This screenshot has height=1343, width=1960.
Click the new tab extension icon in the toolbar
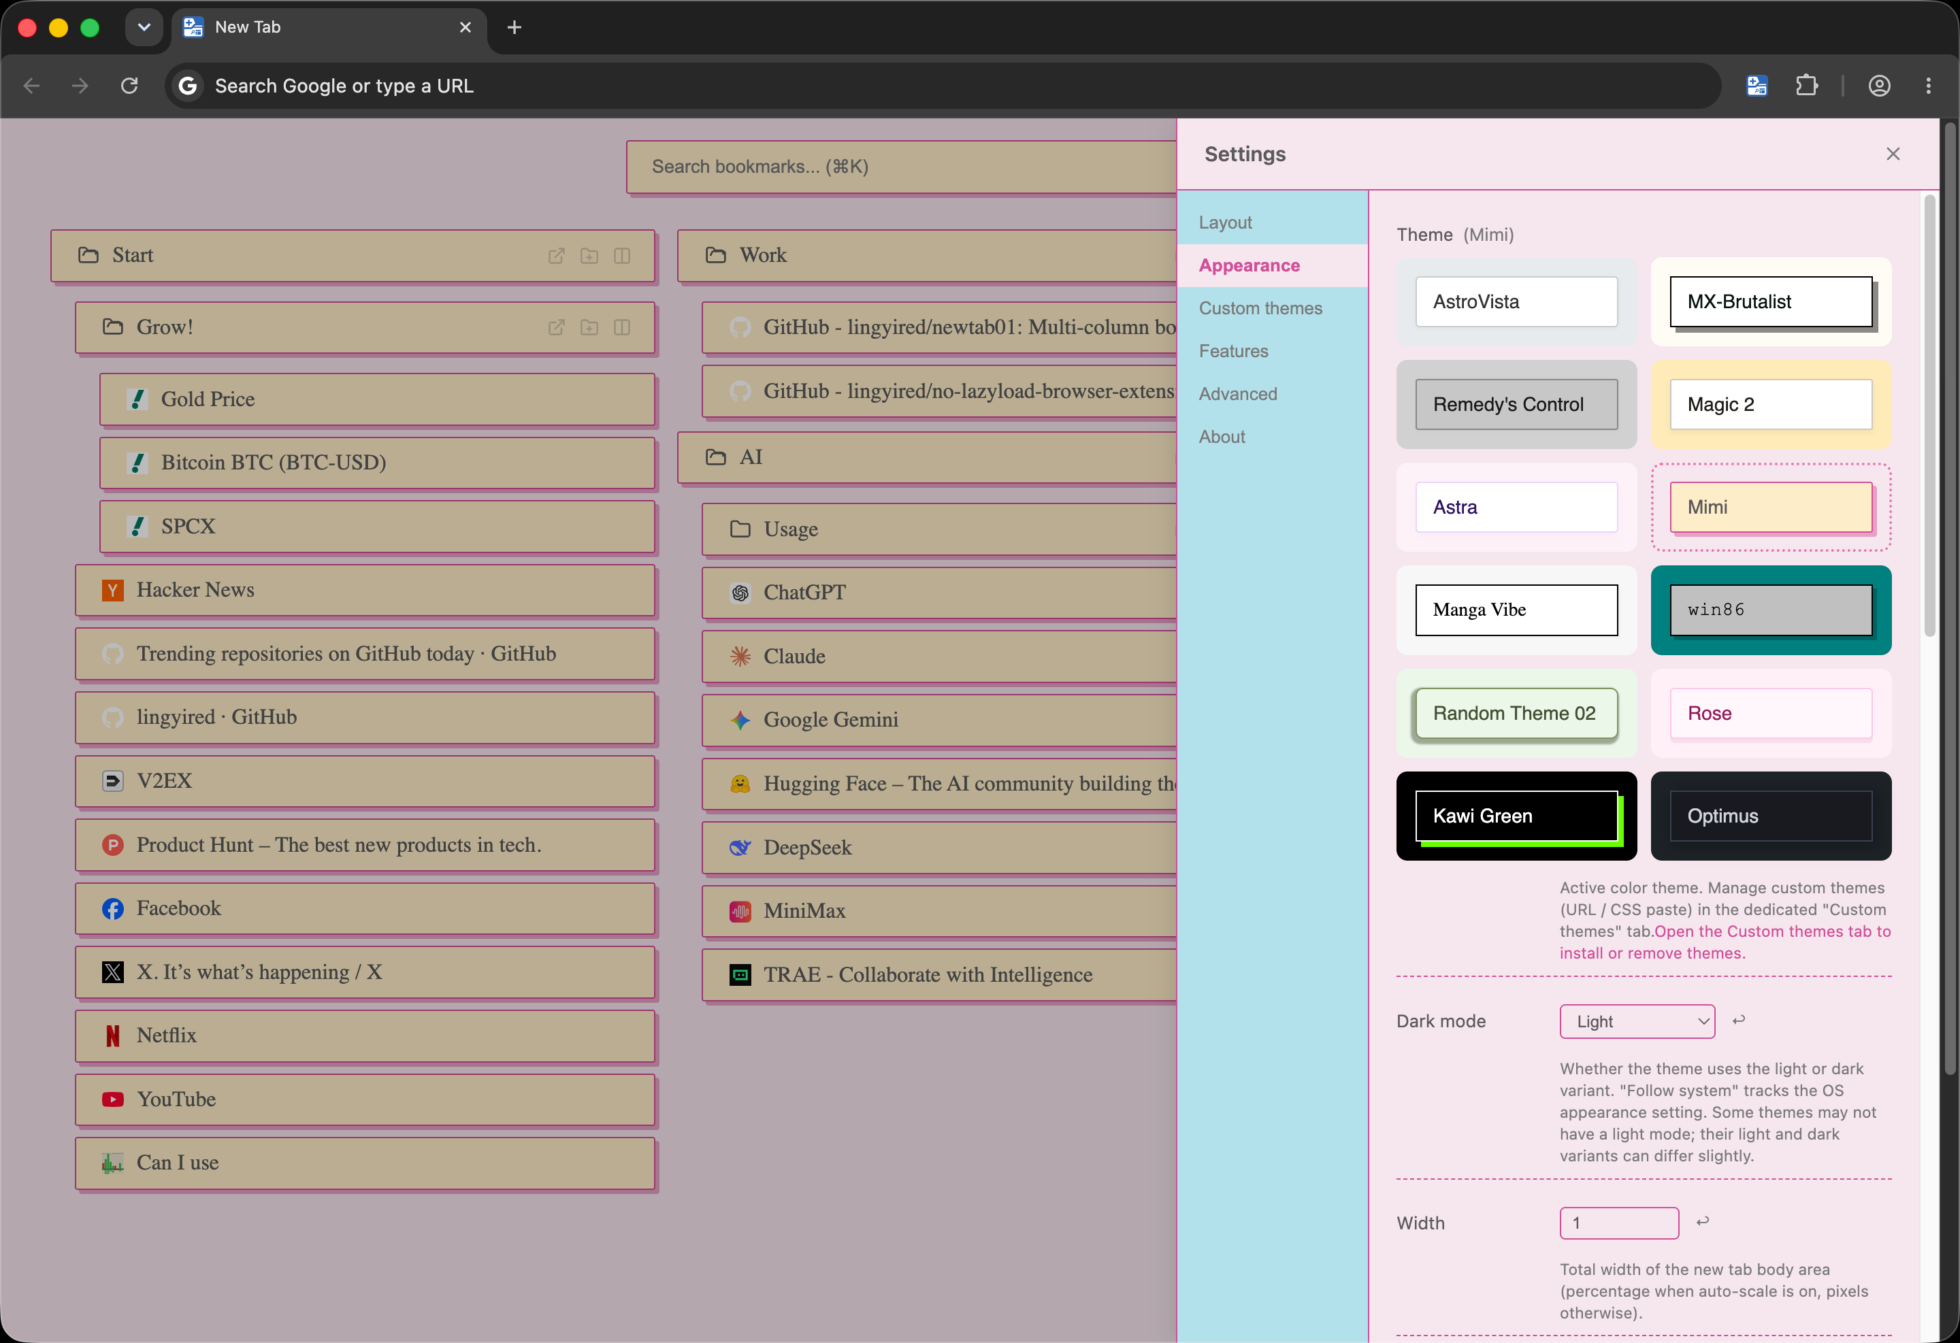[x=1758, y=85]
